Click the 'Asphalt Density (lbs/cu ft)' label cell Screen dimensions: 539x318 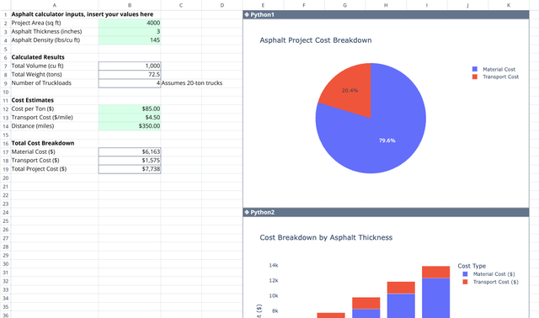click(x=55, y=40)
